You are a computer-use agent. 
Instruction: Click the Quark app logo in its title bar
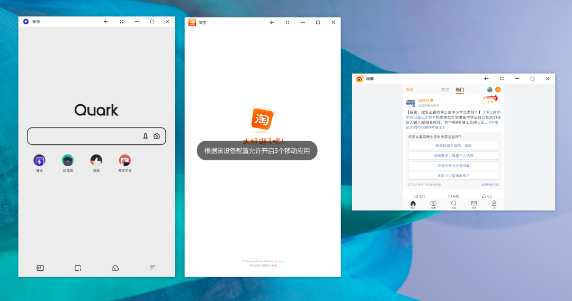[26, 22]
